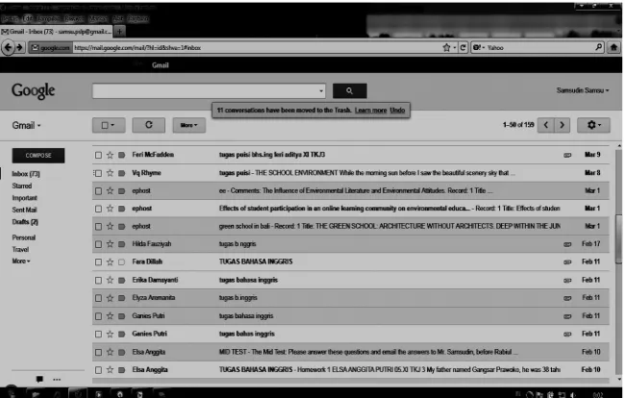Open the Sent Mail folder
The image size is (625, 398).
pyautogui.click(x=24, y=210)
